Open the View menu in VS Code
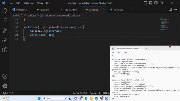The width and height of the screenshot is (180, 101). pyautogui.click(x=40, y=3)
